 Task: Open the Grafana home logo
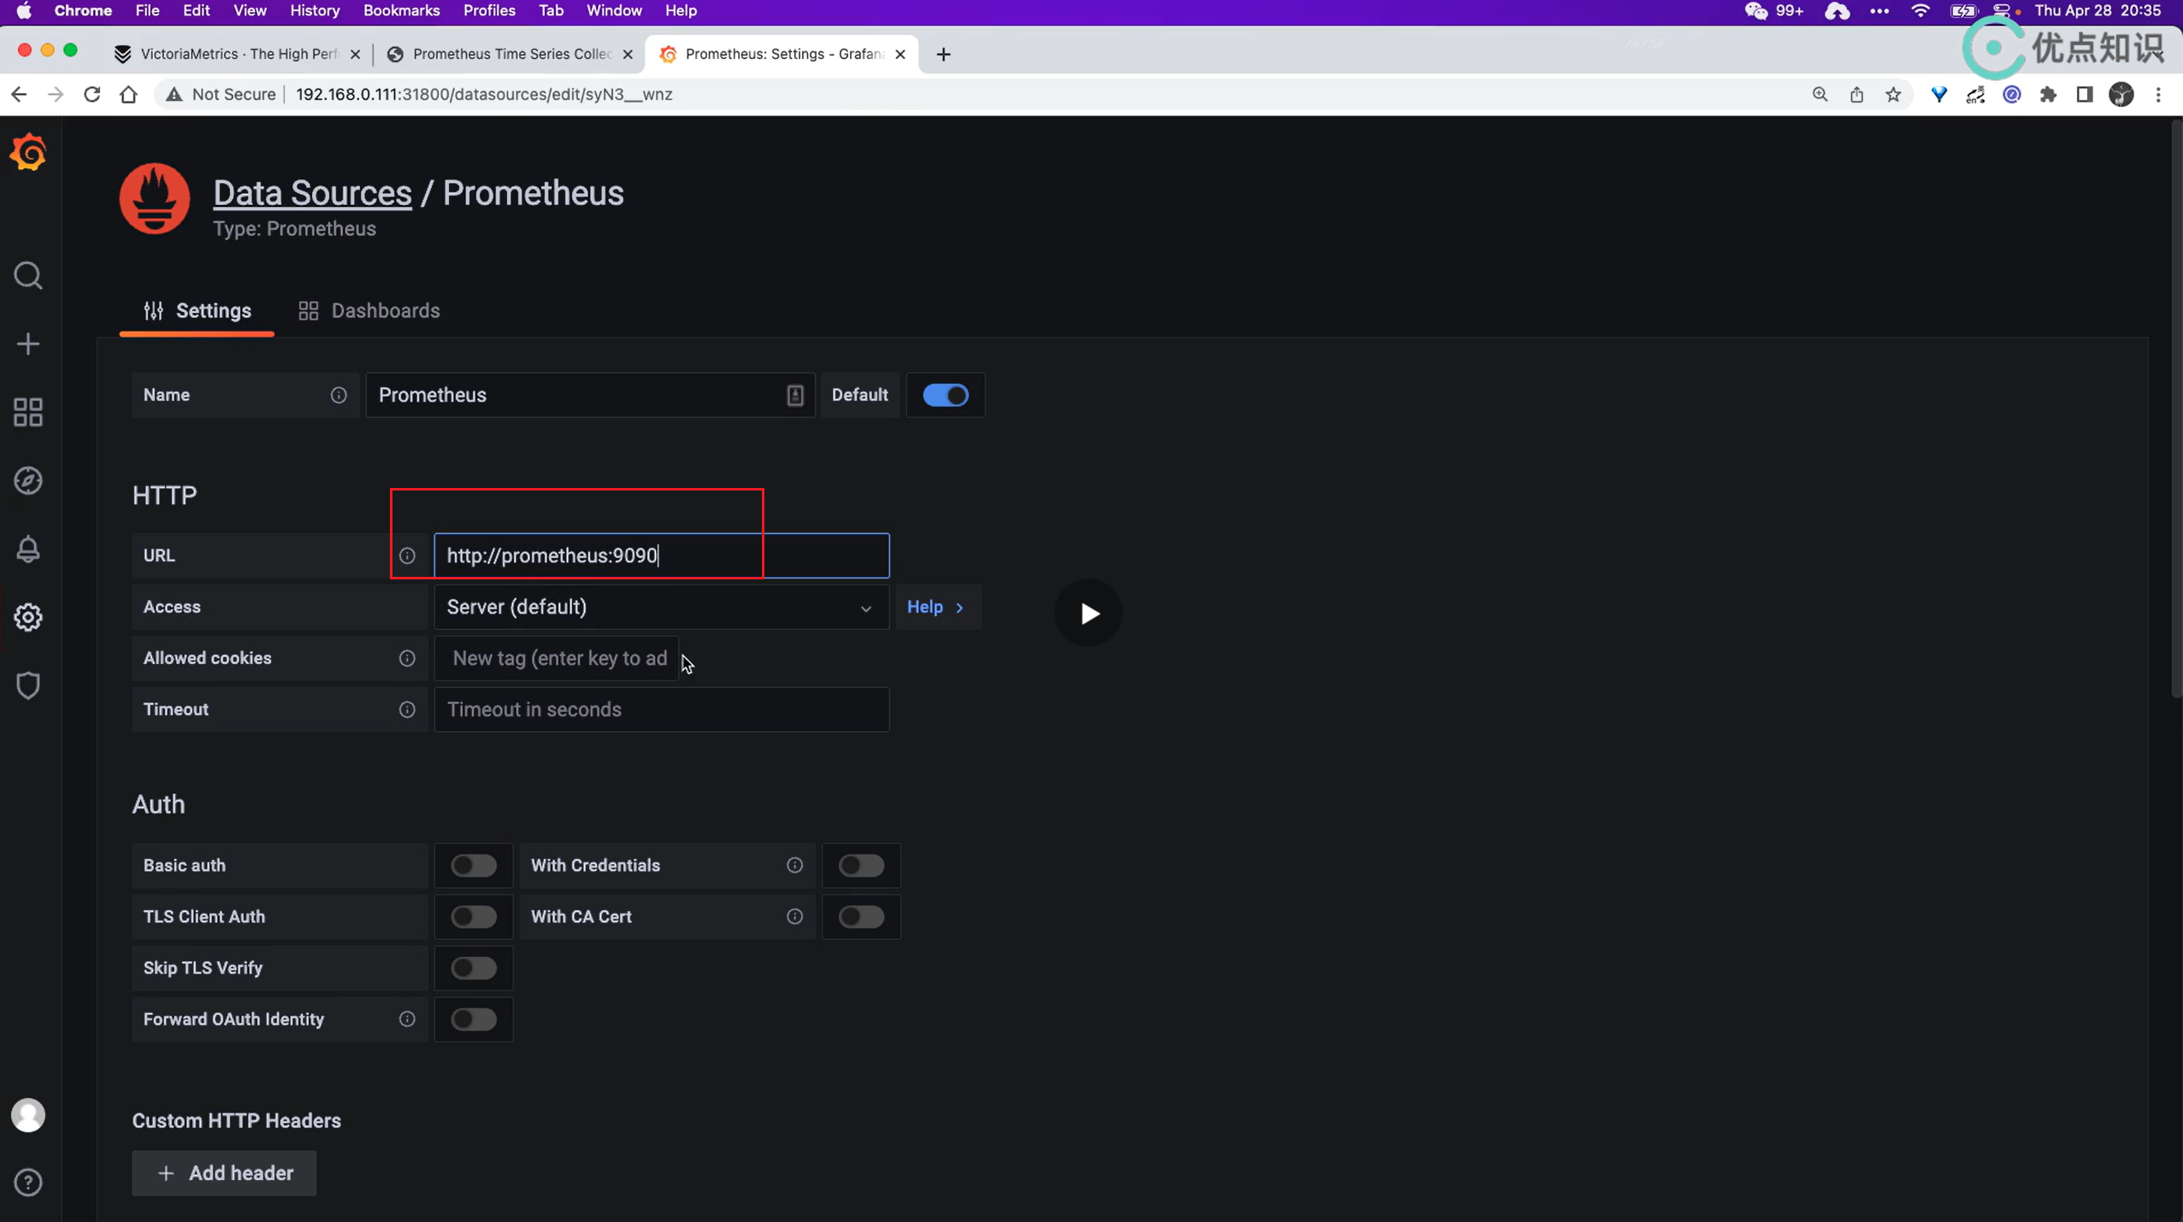click(28, 153)
